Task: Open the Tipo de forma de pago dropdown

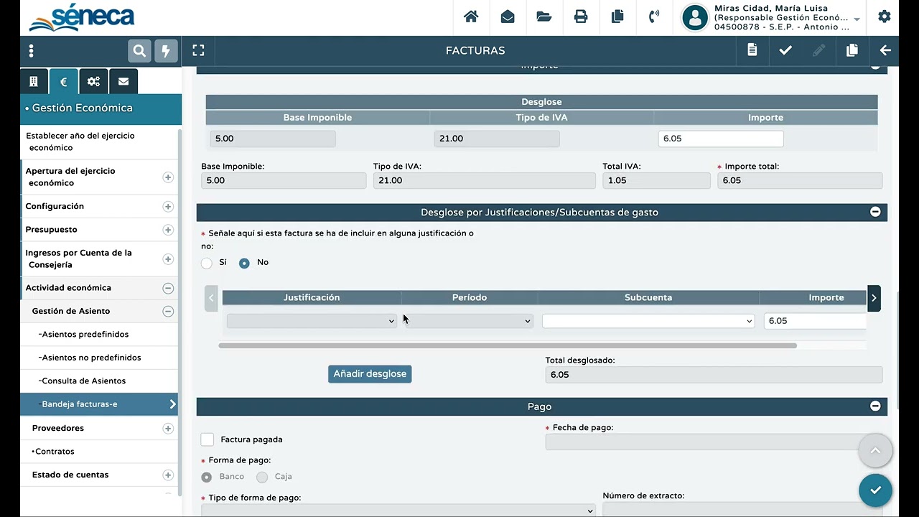Action: (398, 511)
